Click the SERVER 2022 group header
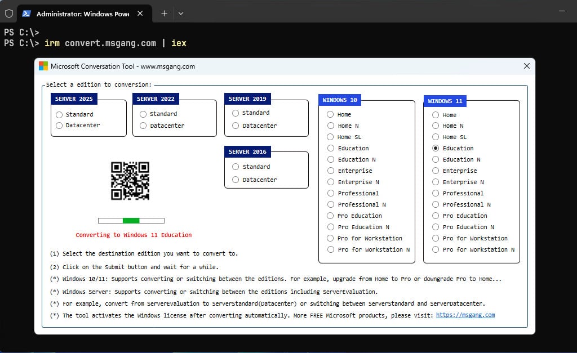Screen dimensions: 577x353 (156, 99)
